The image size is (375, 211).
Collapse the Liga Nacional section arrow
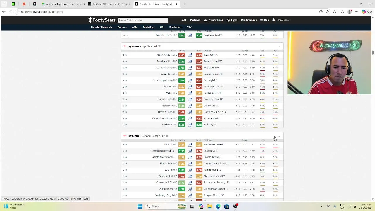tap(279, 46)
